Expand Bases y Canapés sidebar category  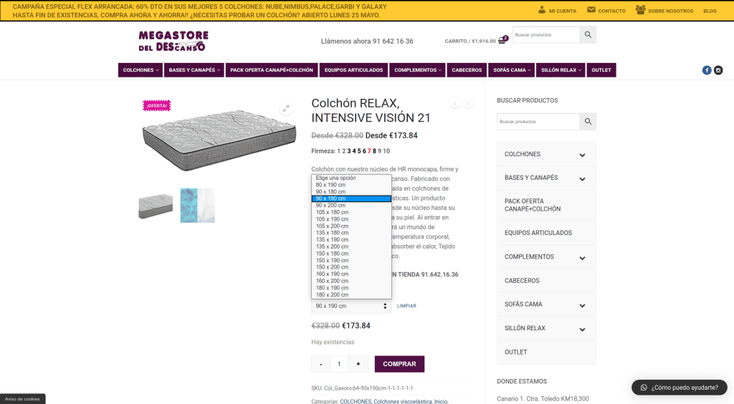[x=582, y=179]
